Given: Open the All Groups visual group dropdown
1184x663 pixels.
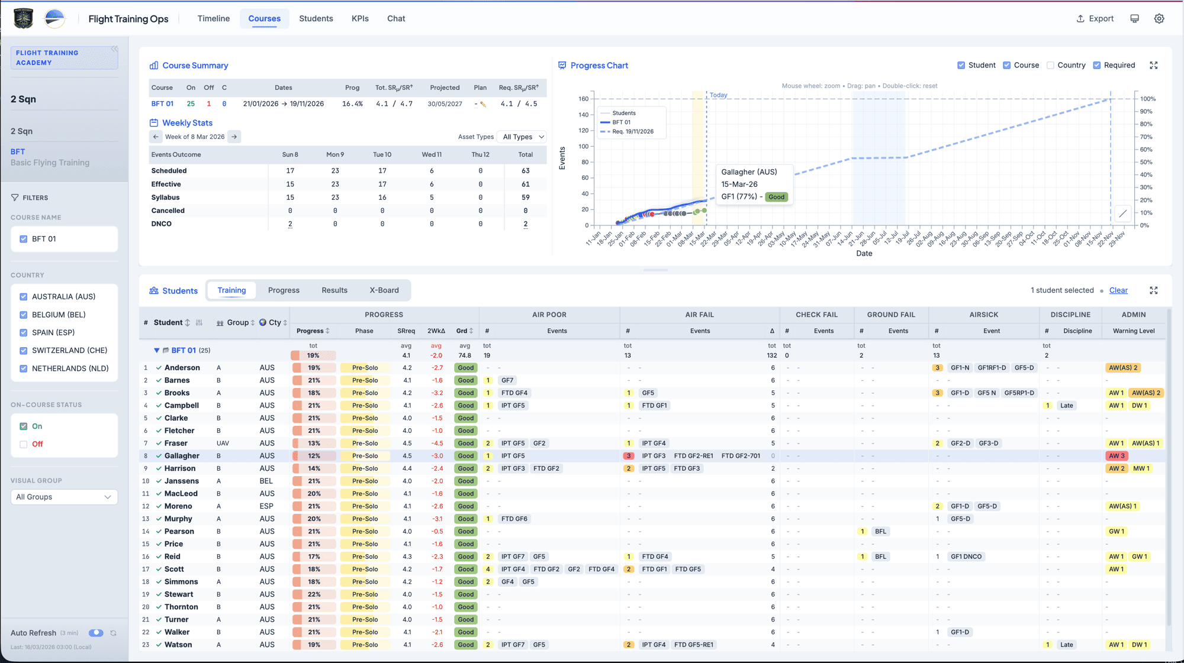Looking at the screenshot, I should [64, 497].
